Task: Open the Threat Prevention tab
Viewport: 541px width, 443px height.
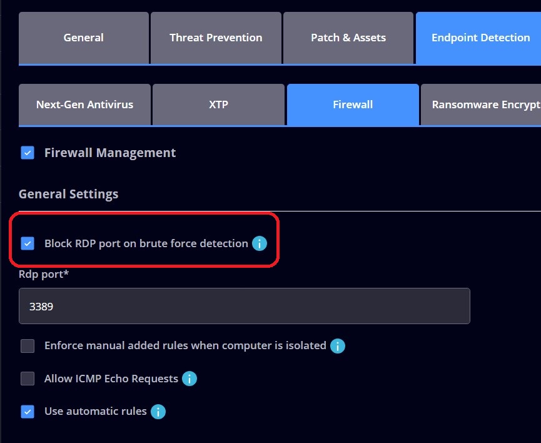Action: coord(216,38)
